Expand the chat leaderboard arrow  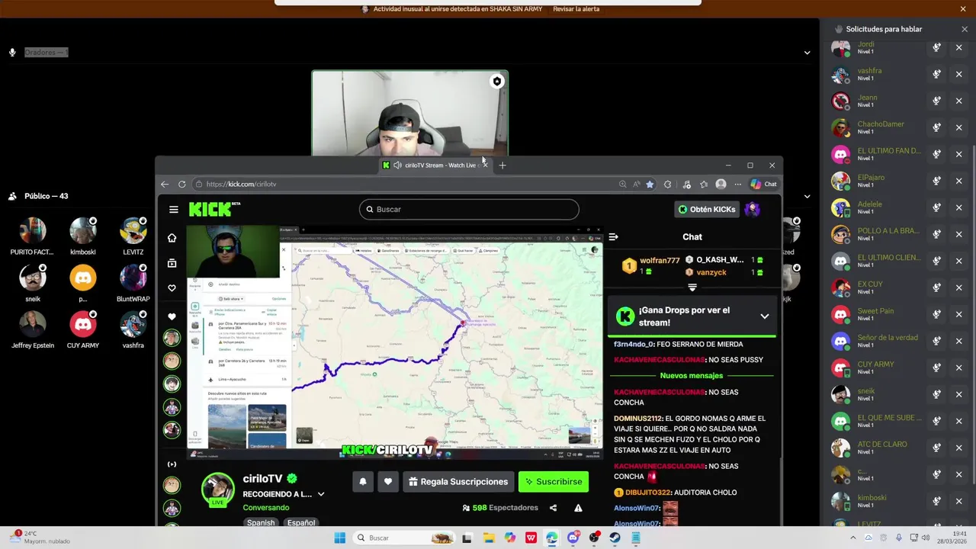692,287
